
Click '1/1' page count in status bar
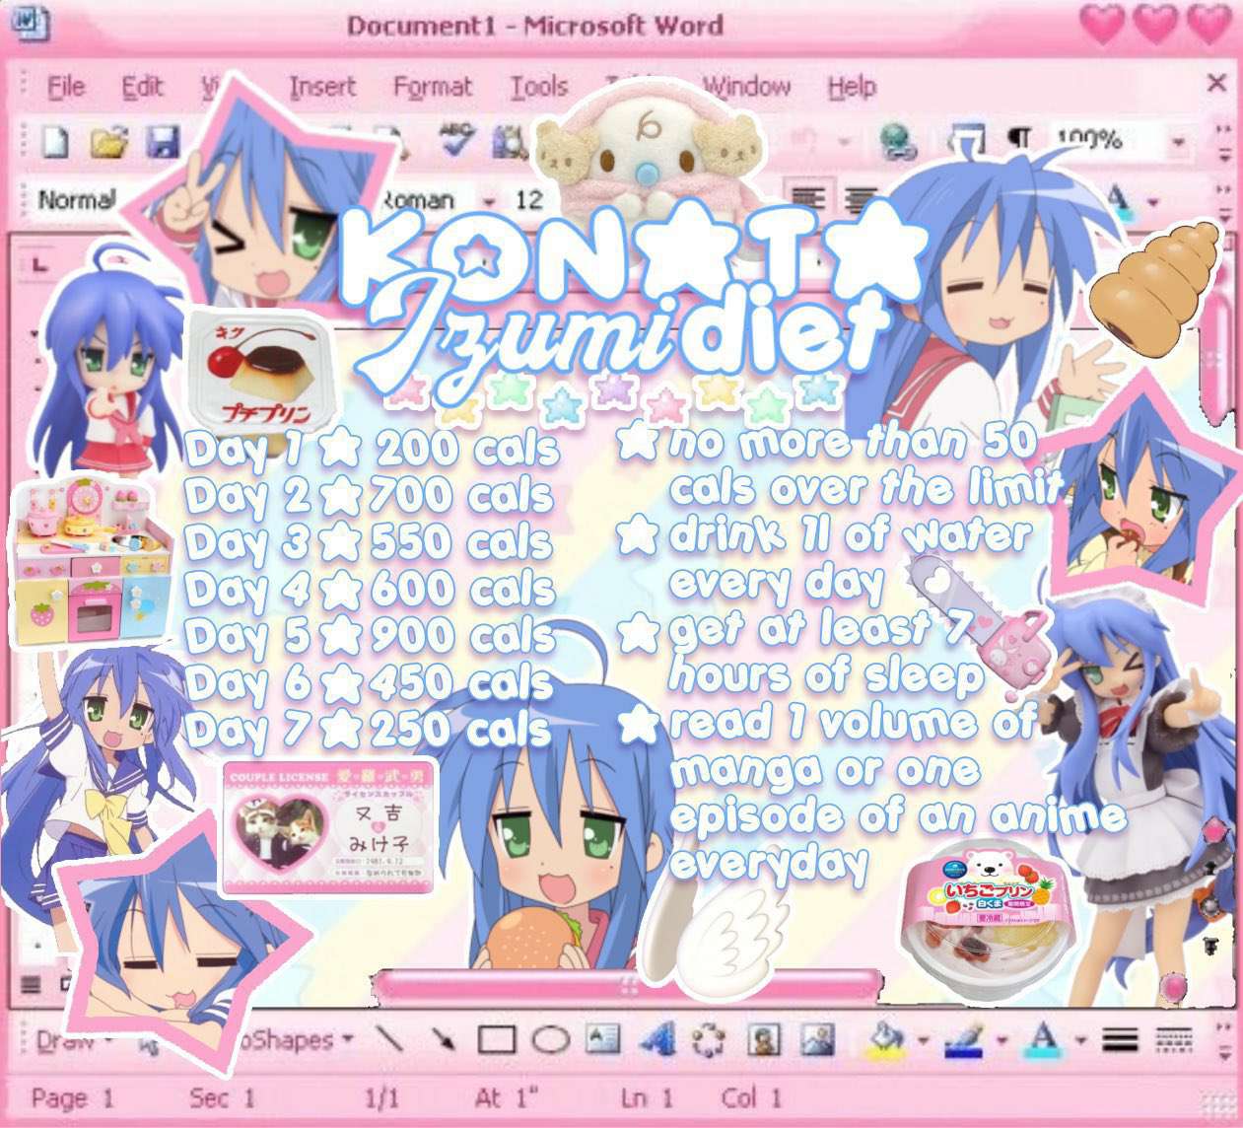382,1097
